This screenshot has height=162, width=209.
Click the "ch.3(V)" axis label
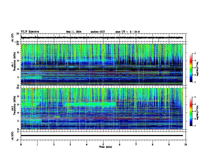(x=13, y=136)
